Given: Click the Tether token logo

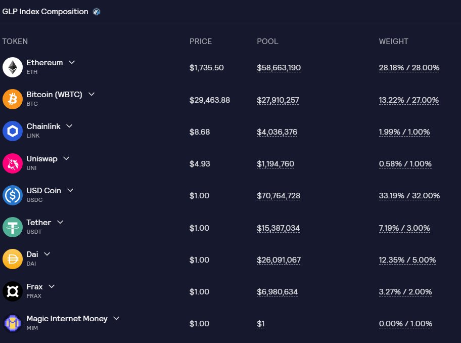Looking at the screenshot, I should pyautogui.click(x=13, y=227).
